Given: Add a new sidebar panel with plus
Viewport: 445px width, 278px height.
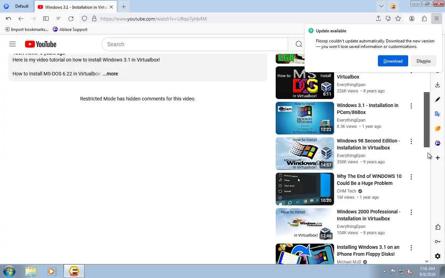Looking at the screenshot, I should click(438, 158).
